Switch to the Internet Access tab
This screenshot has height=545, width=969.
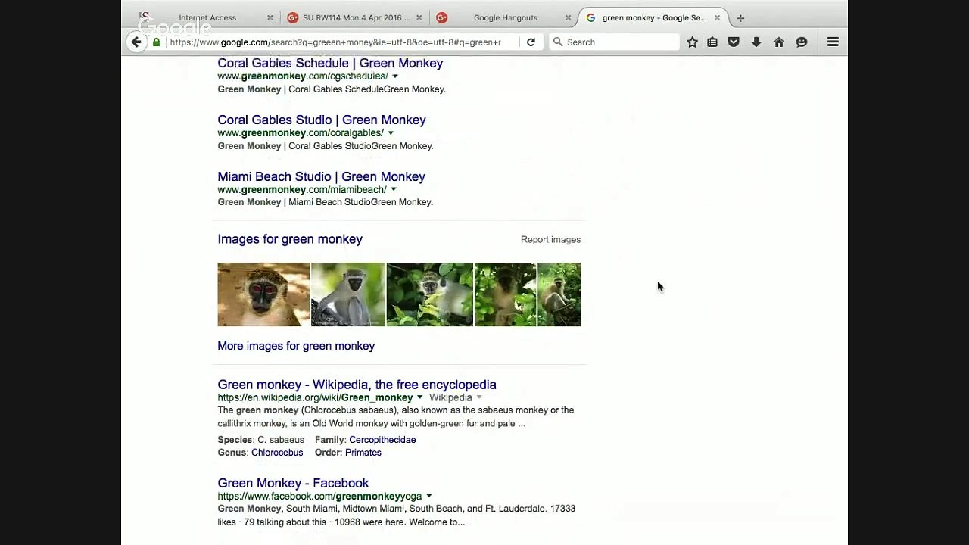[x=206, y=18]
